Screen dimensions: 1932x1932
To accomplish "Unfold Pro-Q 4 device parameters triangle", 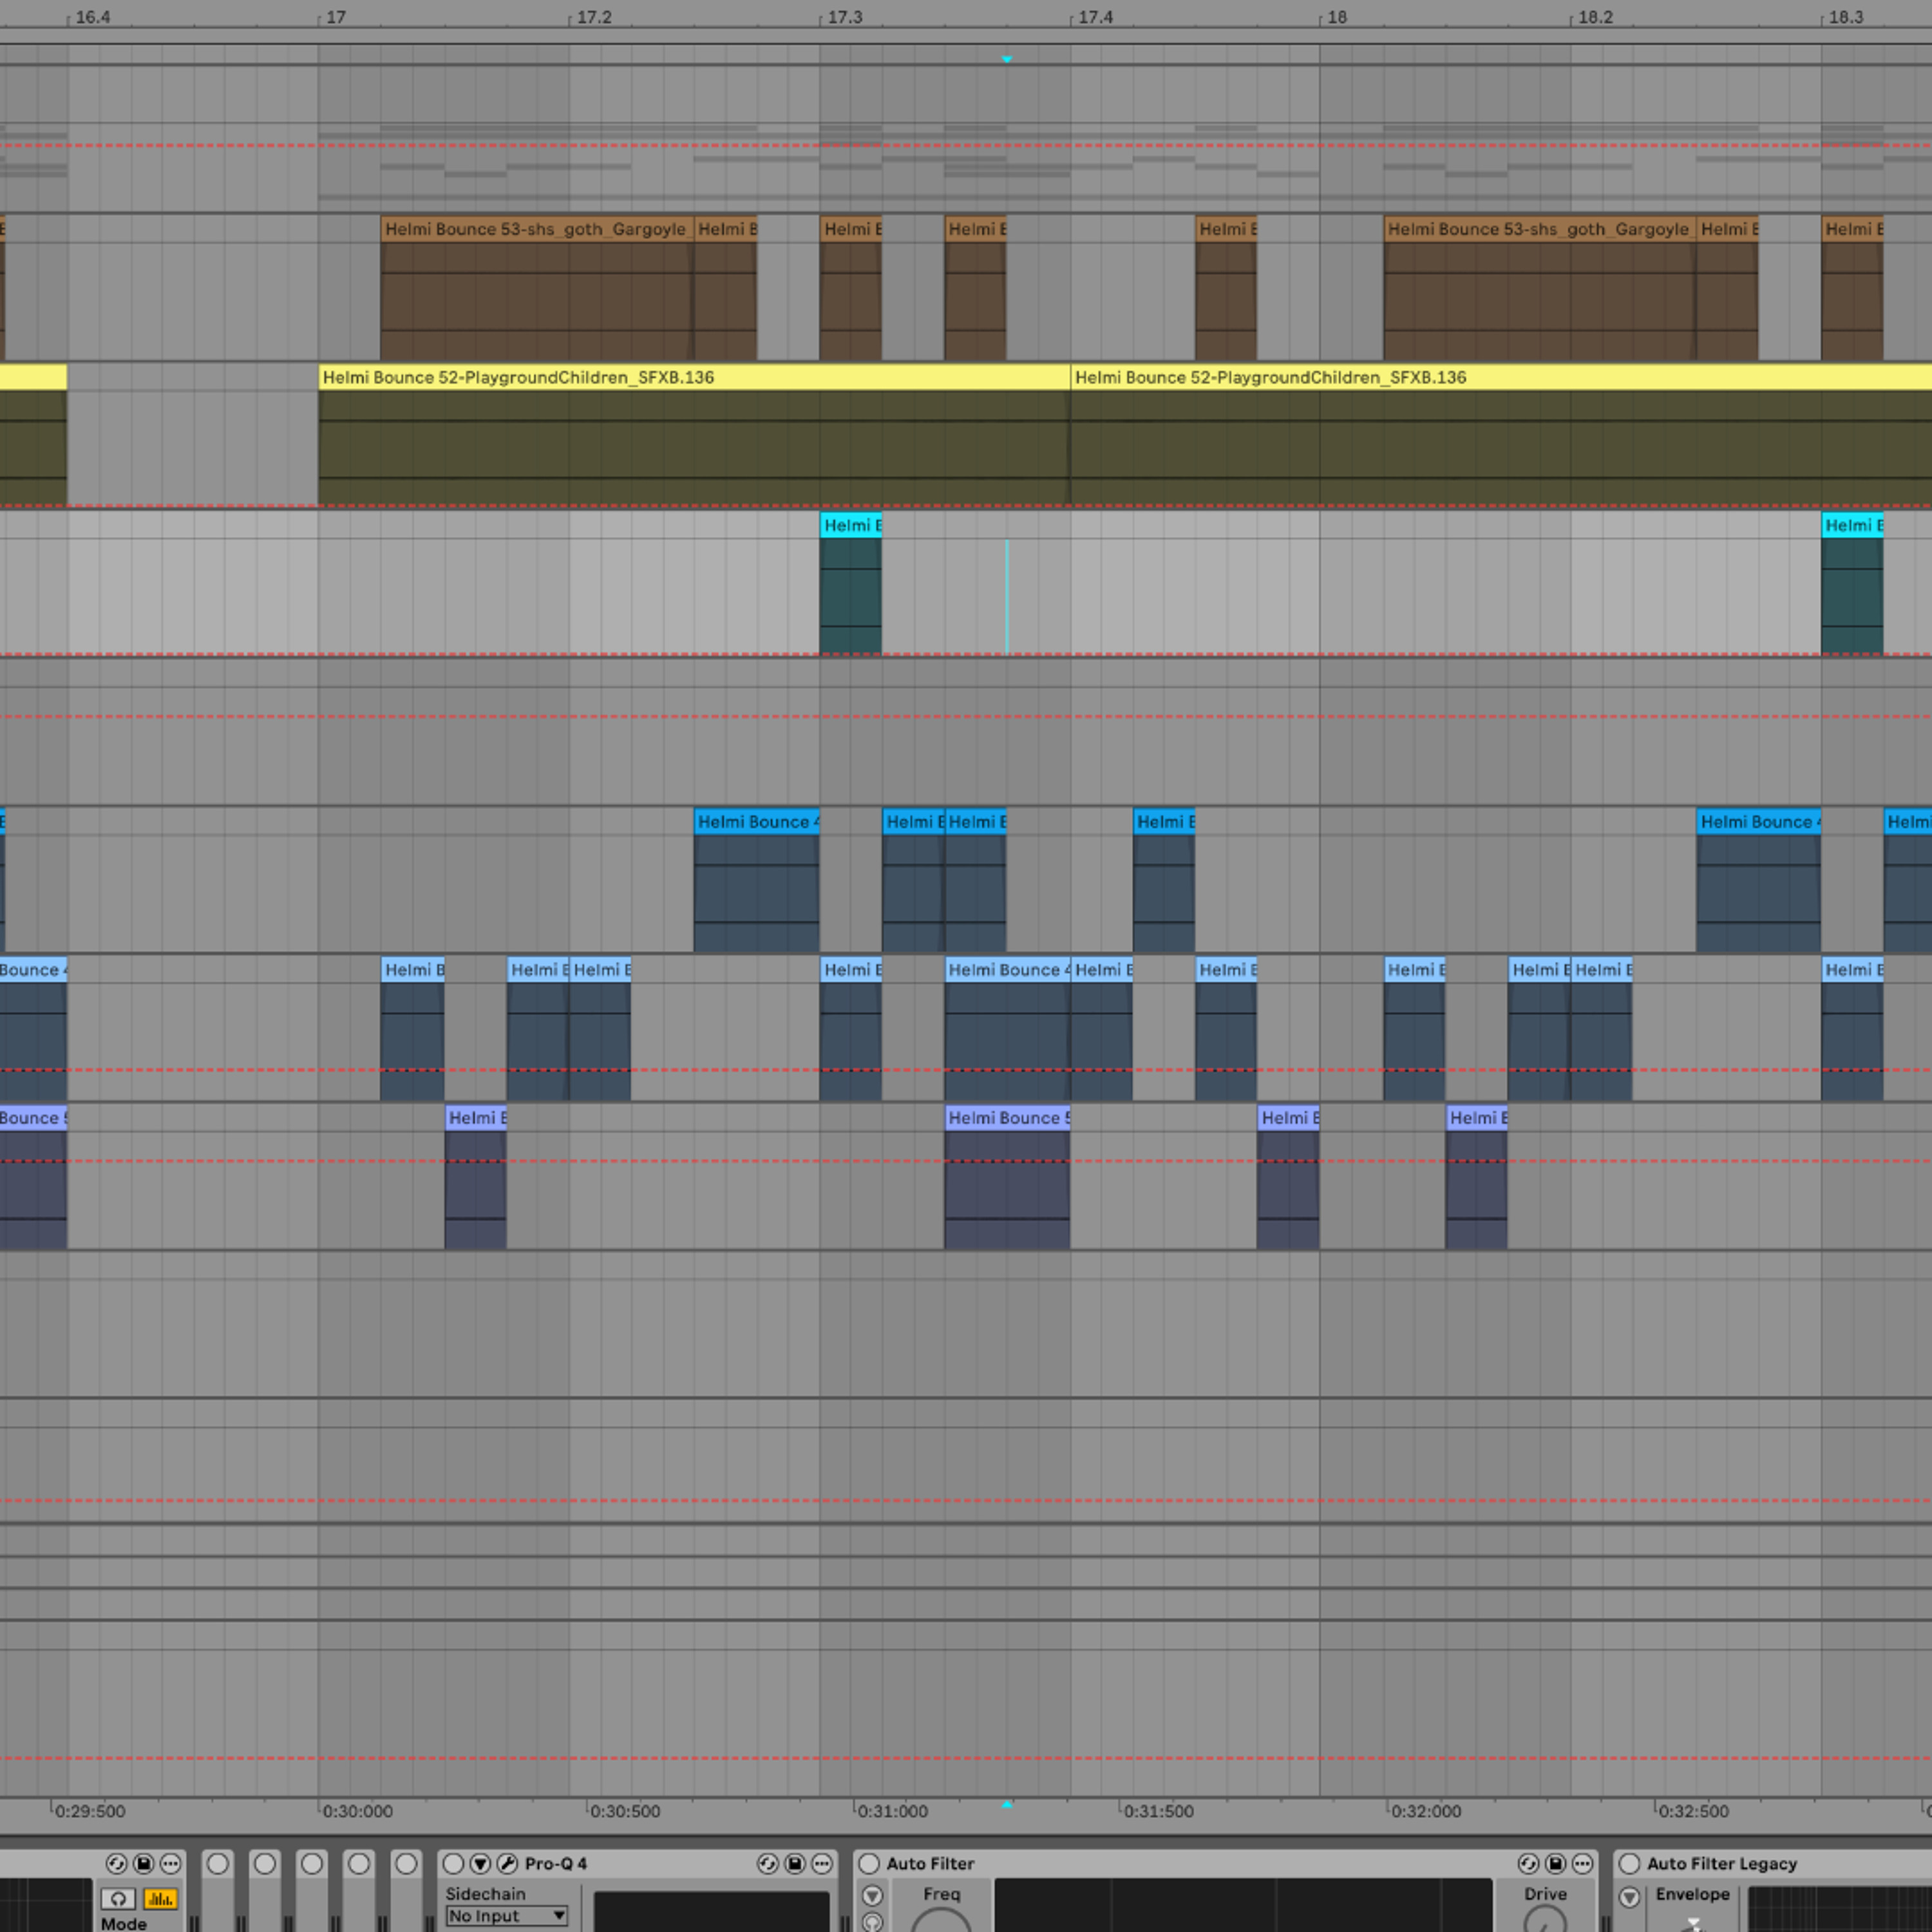I will click(x=481, y=1864).
